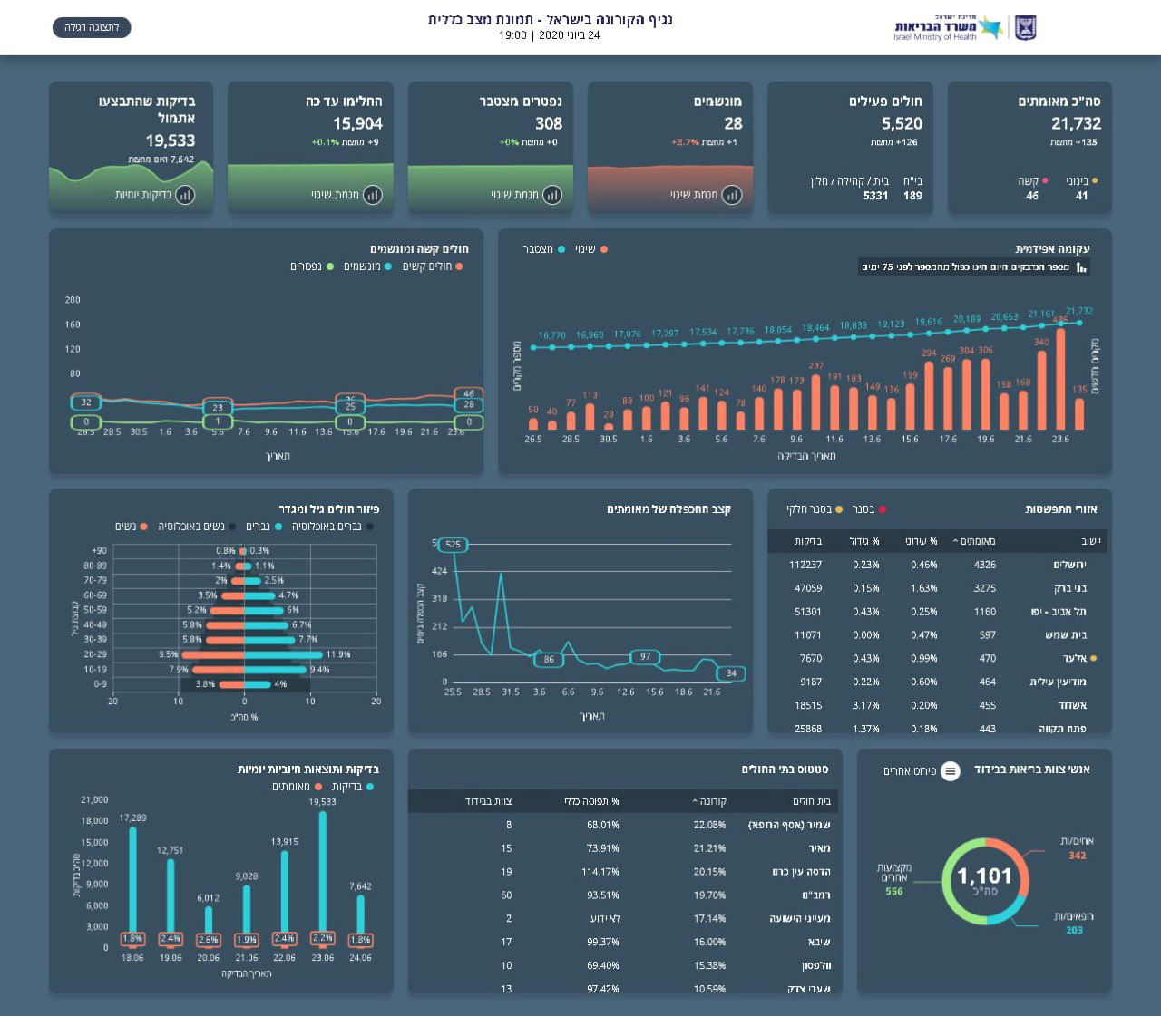This screenshot has height=1016, width=1161.
Task: Open trend chart icon in החלימו עד כה card
Action: click(372, 195)
